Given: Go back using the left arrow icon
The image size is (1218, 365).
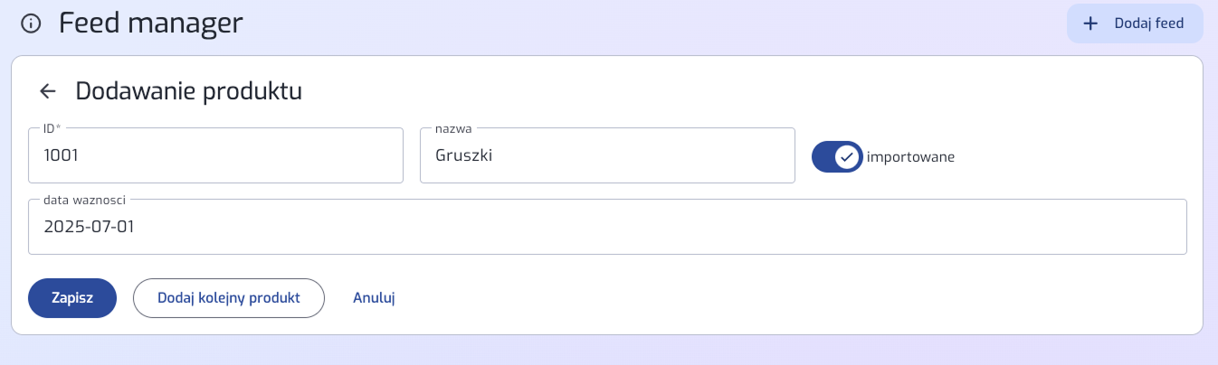Looking at the screenshot, I should click(48, 91).
